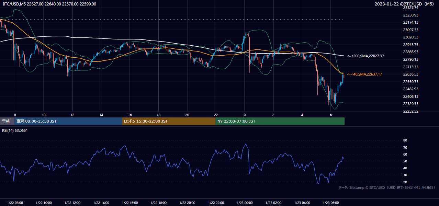Click the price axis value 22329.33
439x206 pixels.
coord(410,104)
